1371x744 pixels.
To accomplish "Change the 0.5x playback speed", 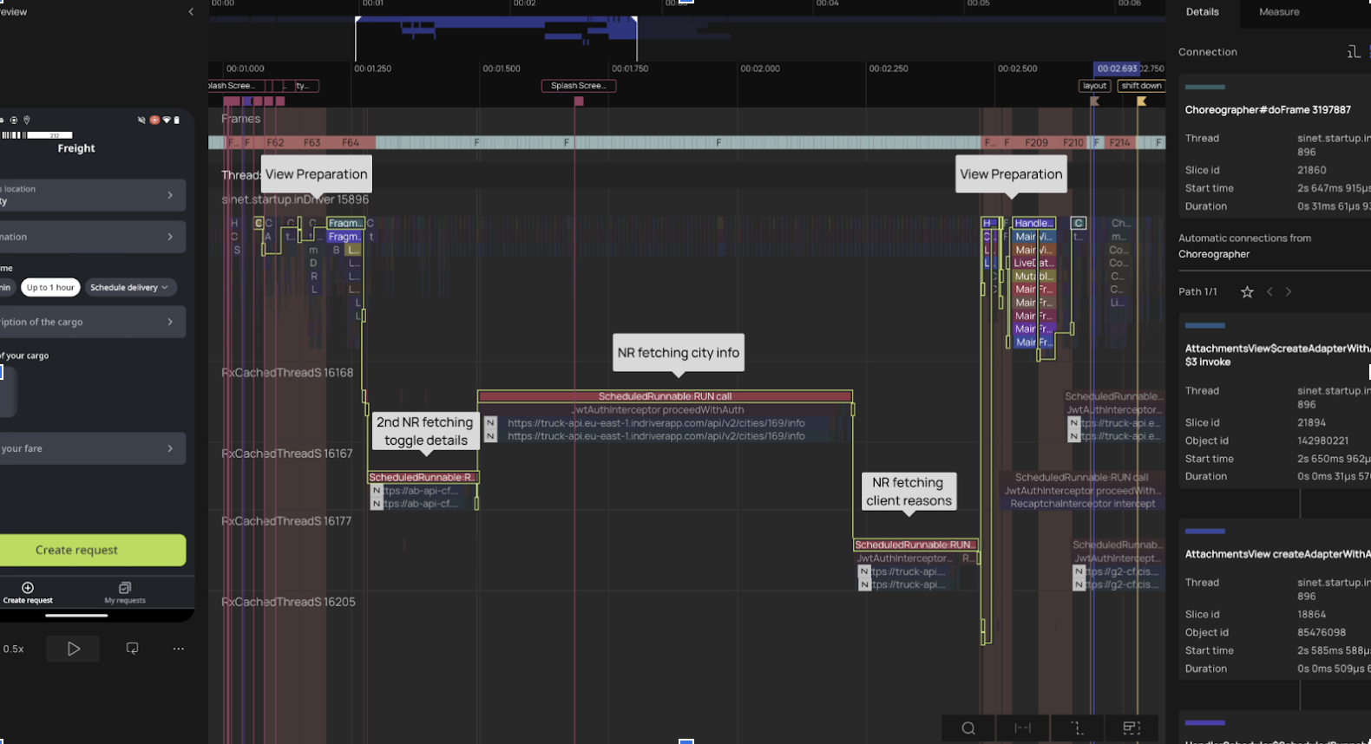I will click(x=14, y=649).
